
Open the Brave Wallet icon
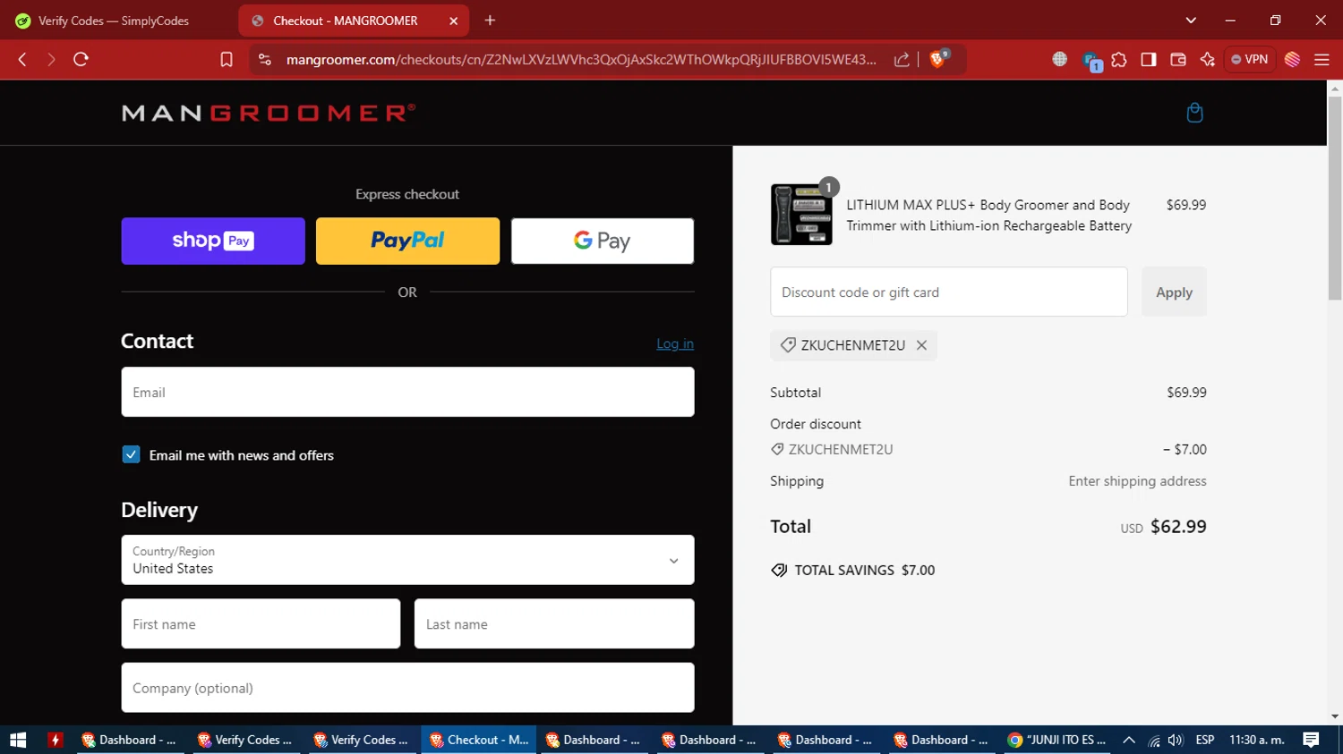pos(1178,59)
